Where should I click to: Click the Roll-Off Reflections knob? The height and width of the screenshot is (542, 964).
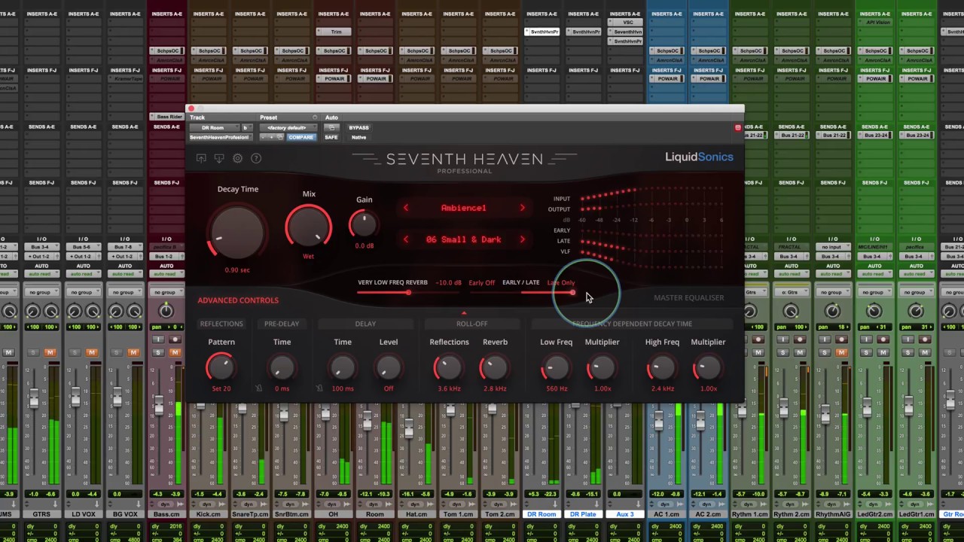(x=448, y=367)
